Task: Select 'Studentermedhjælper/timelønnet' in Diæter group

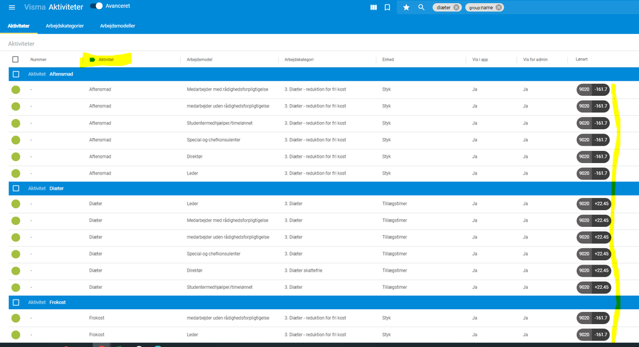Action: tap(219, 287)
